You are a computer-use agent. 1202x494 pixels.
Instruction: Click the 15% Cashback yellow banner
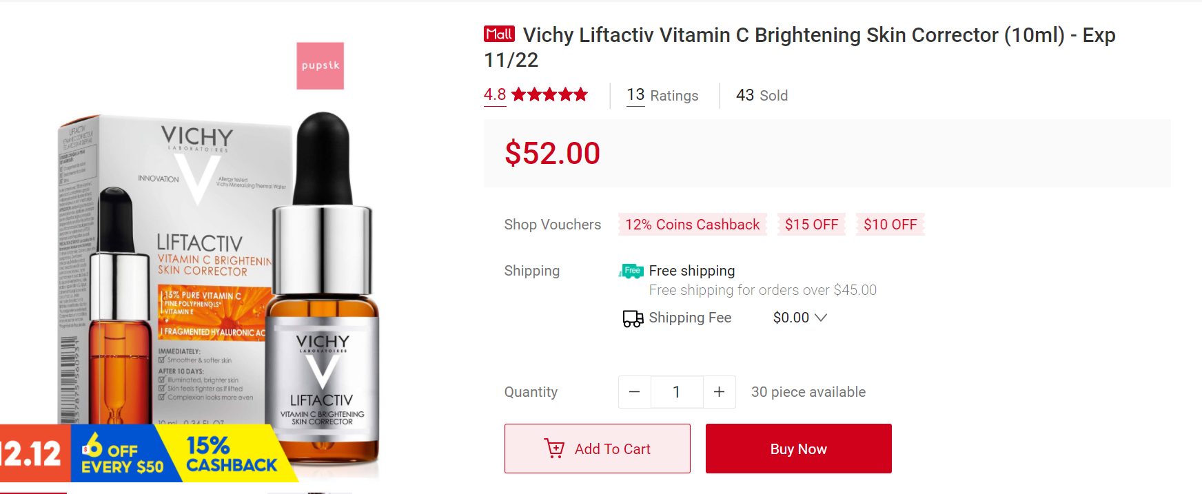point(231,455)
